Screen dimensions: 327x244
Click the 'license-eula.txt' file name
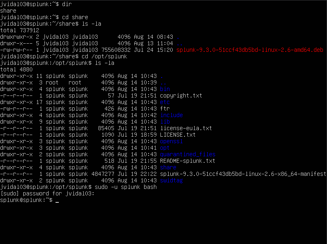(186, 129)
